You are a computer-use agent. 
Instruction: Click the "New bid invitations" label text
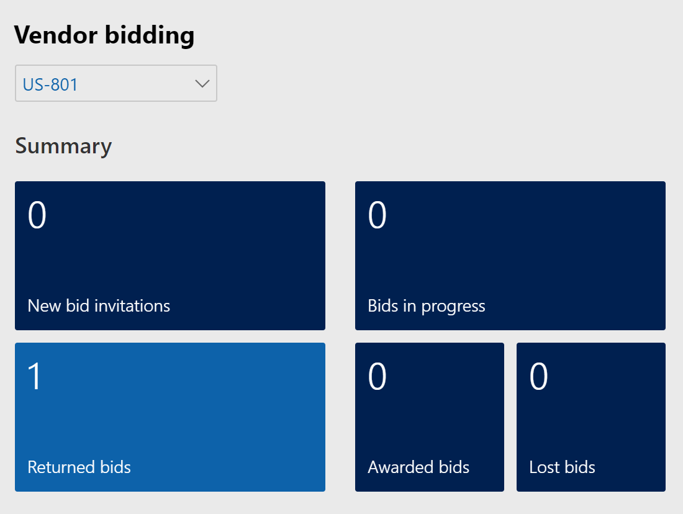click(x=99, y=306)
